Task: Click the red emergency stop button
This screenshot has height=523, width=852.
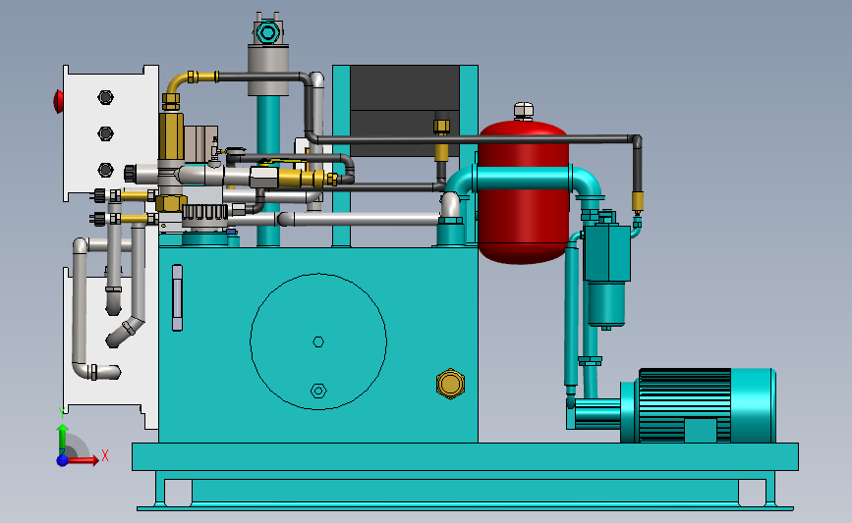Action: 58,101
